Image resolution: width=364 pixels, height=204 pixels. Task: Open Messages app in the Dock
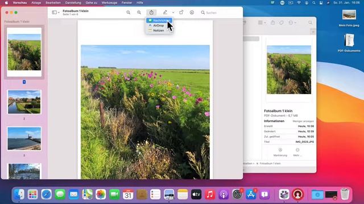point(60,194)
